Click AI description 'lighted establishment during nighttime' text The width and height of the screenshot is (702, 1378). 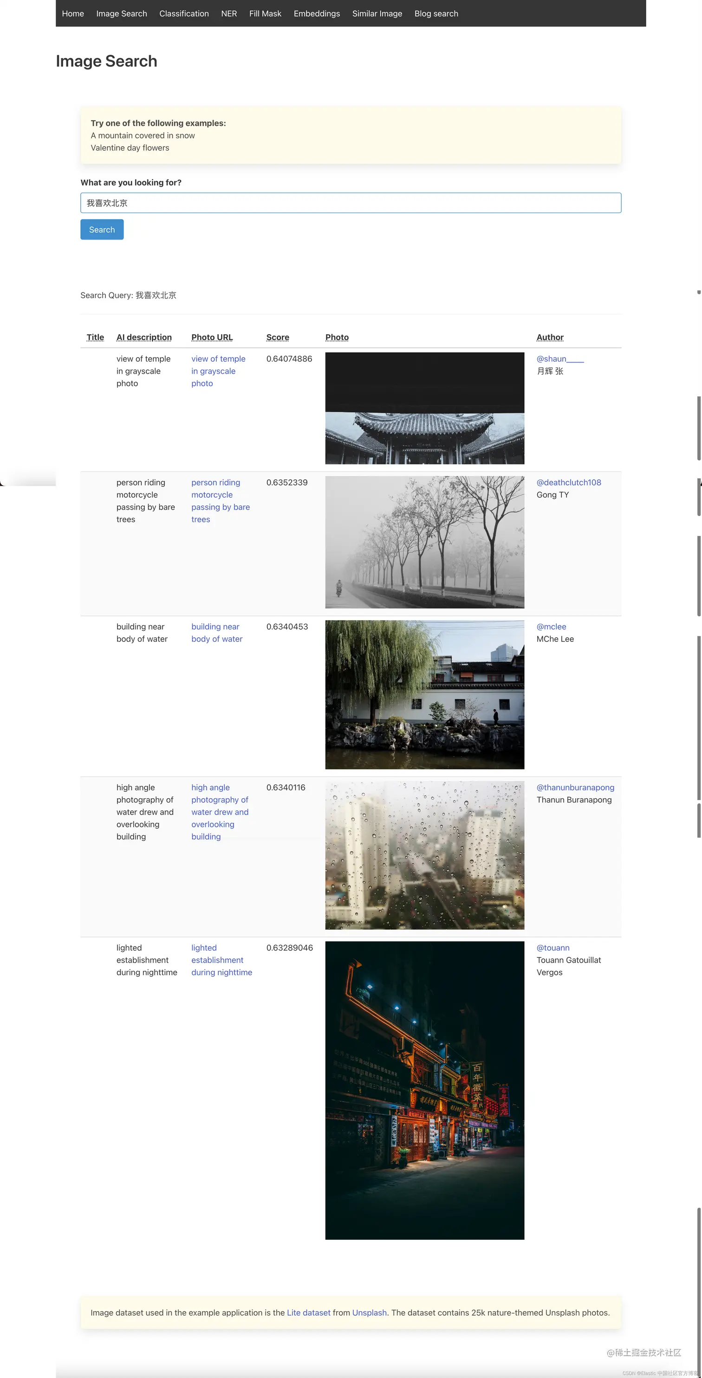tap(147, 960)
